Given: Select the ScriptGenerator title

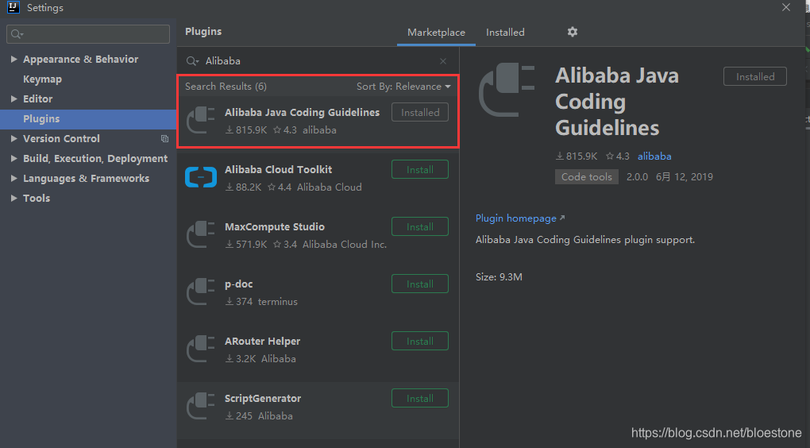Looking at the screenshot, I should [263, 399].
